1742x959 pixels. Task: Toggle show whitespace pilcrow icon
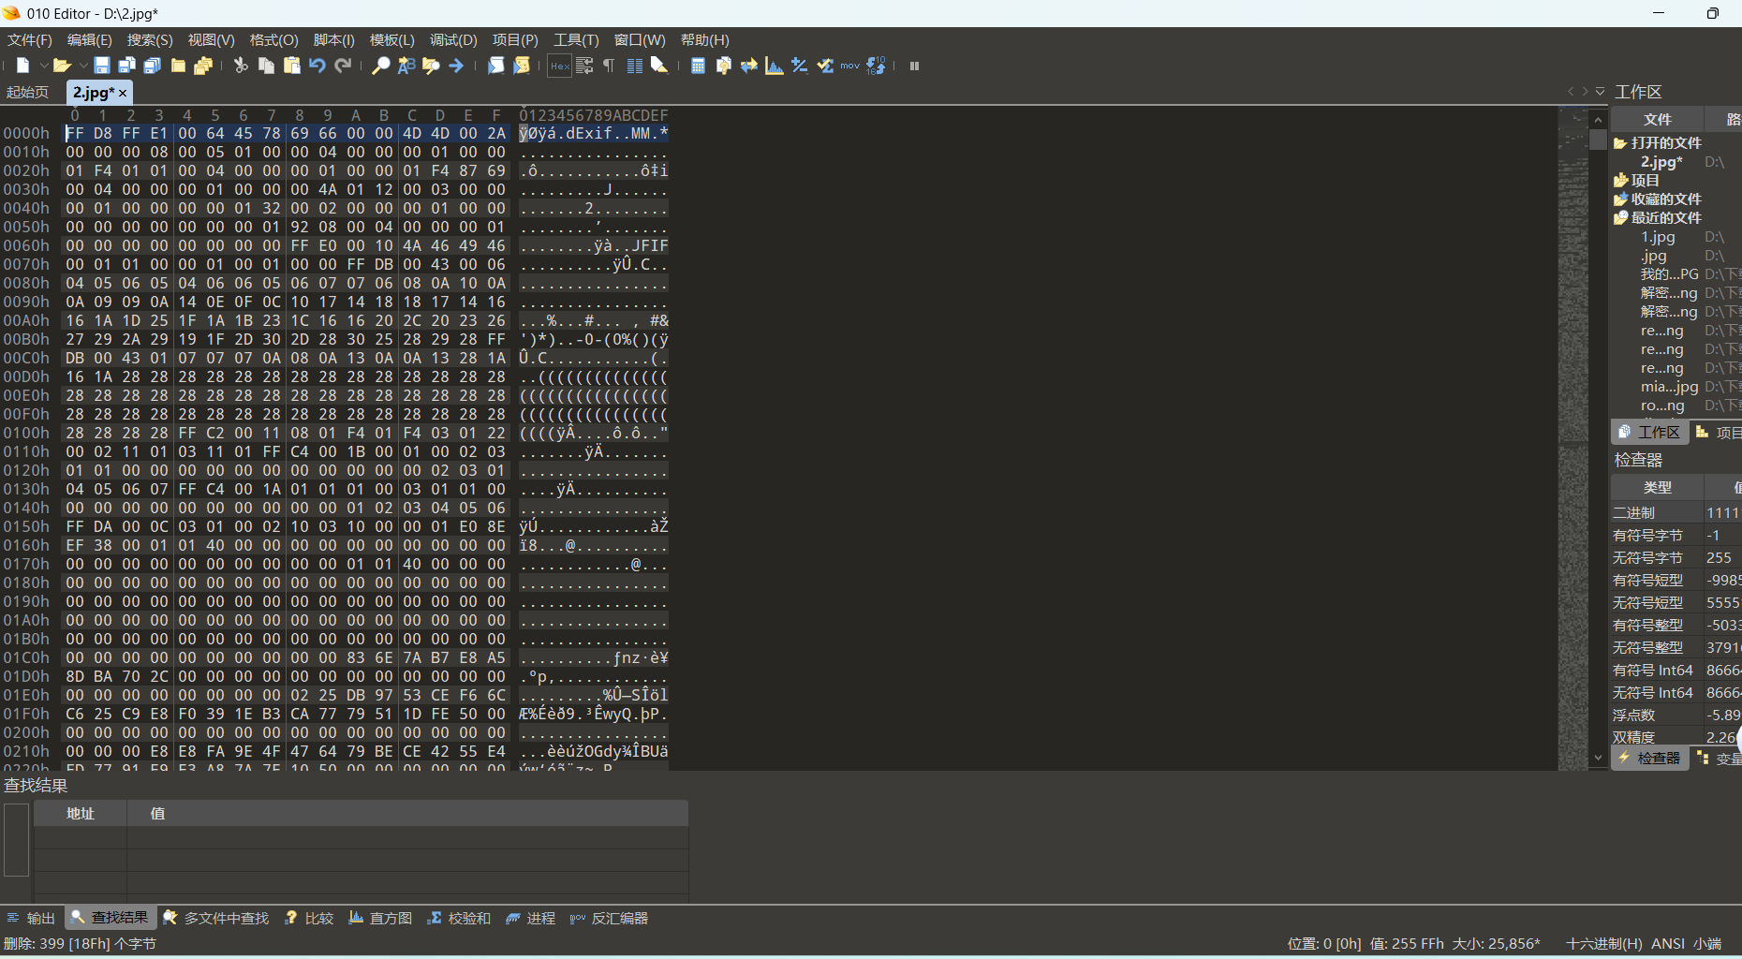pyautogui.click(x=609, y=66)
